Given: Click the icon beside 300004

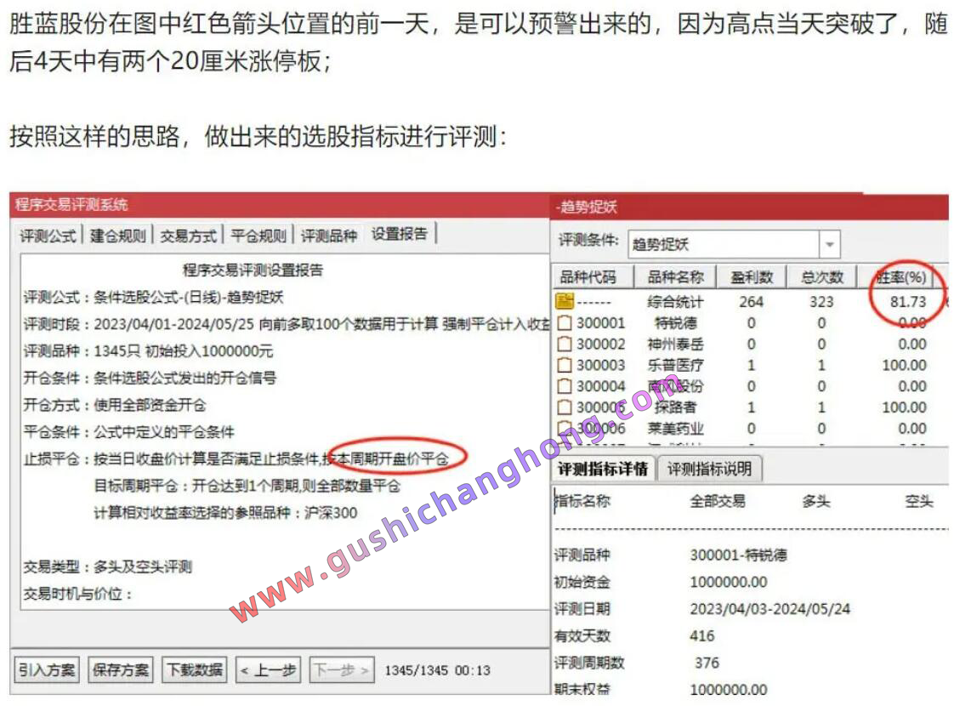Looking at the screenshot, I should tap(564, 386).
